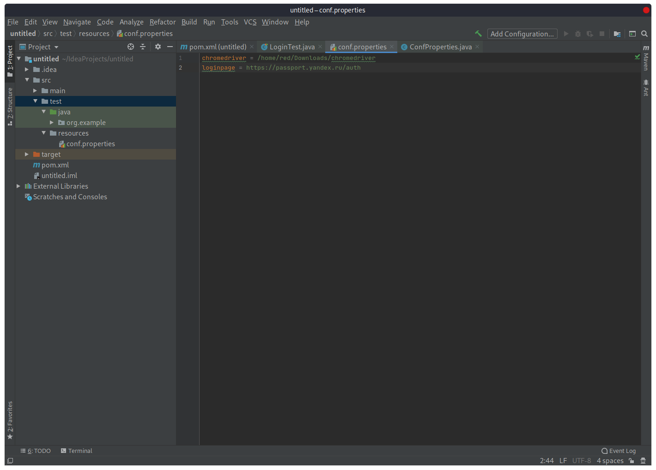Click the highlighting level Hector icon
The image size is (656, 470).
(643, 460)
